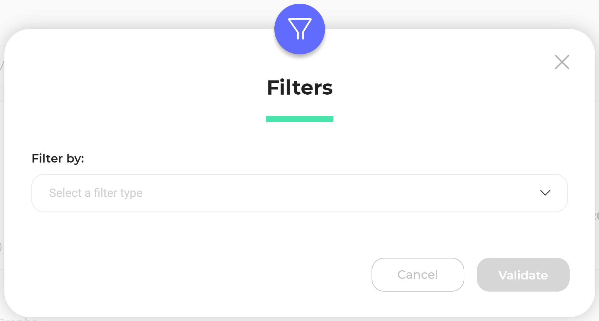The height and width of the screenshot is (321, 599).
Task: Click the "Filter by:" label
Action: coord(58,158)
